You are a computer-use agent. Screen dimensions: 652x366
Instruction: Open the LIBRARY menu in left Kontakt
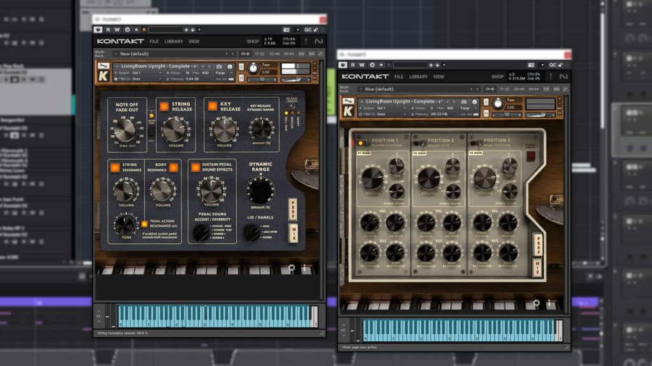click(173, 41)
